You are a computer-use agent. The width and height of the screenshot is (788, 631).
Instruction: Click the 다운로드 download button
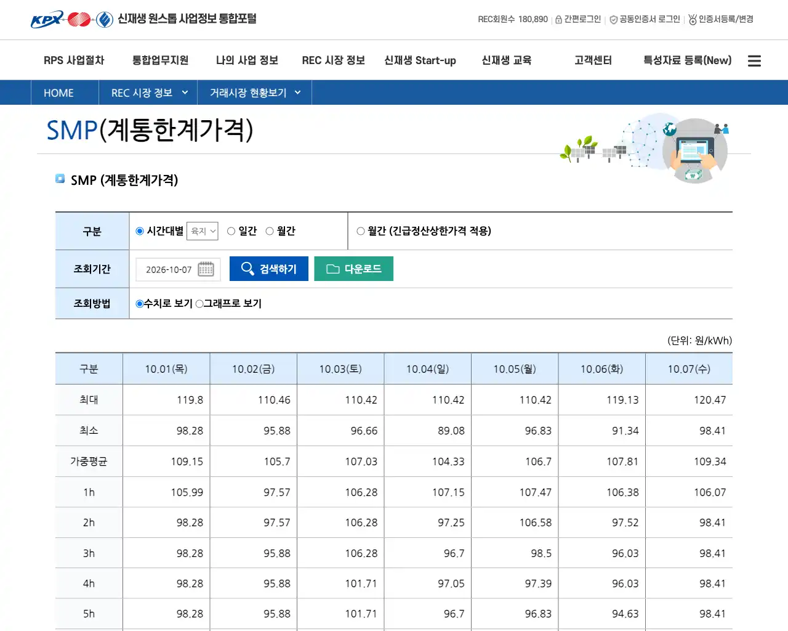click(354, 269)
